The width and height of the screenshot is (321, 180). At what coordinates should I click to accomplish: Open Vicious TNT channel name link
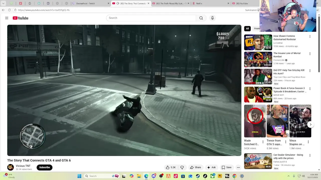23,166
